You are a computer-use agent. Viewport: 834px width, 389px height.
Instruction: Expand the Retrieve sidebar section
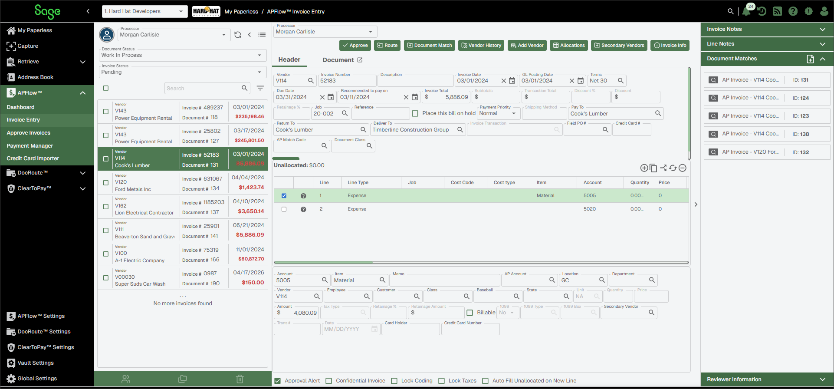47,62
